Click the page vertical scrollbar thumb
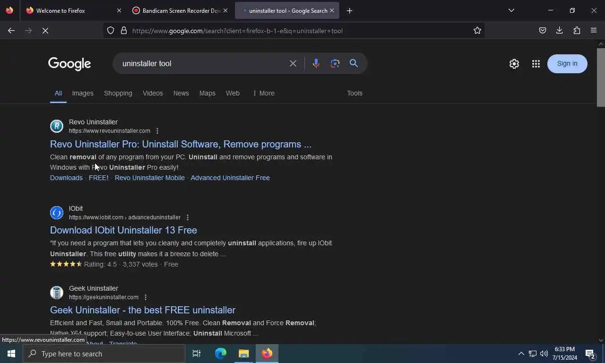The height and width of the screenshot is (363, 605). 601,78
